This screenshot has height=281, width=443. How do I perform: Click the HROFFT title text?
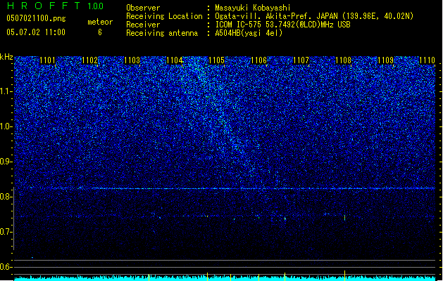(44, 6)
